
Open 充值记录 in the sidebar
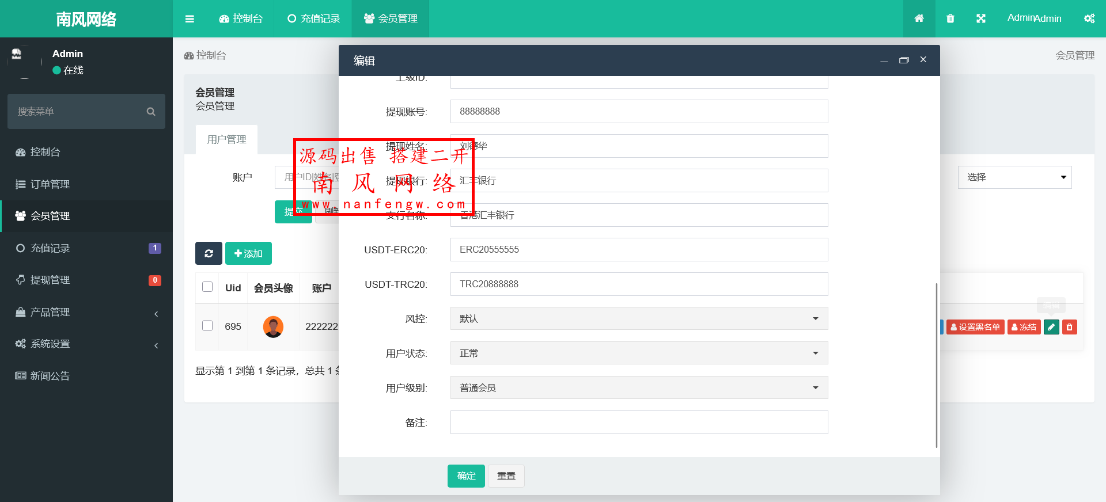click(x=86, y=248)
